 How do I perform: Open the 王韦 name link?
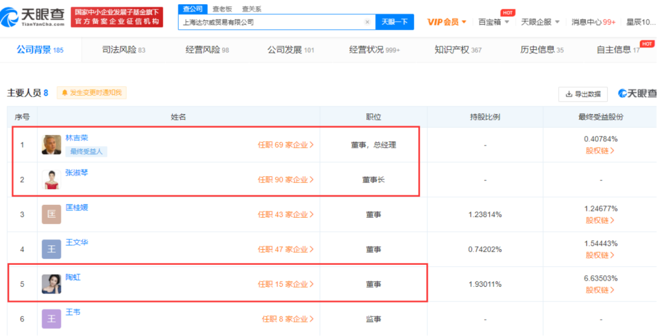(73, 312)
